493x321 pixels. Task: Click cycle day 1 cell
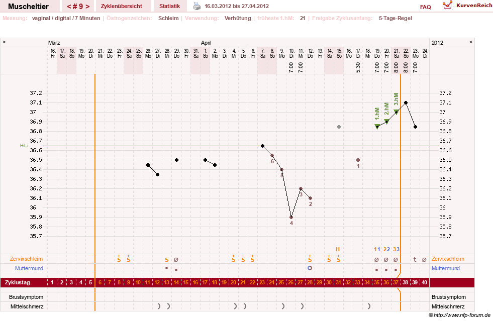click(x=52, y=282)
